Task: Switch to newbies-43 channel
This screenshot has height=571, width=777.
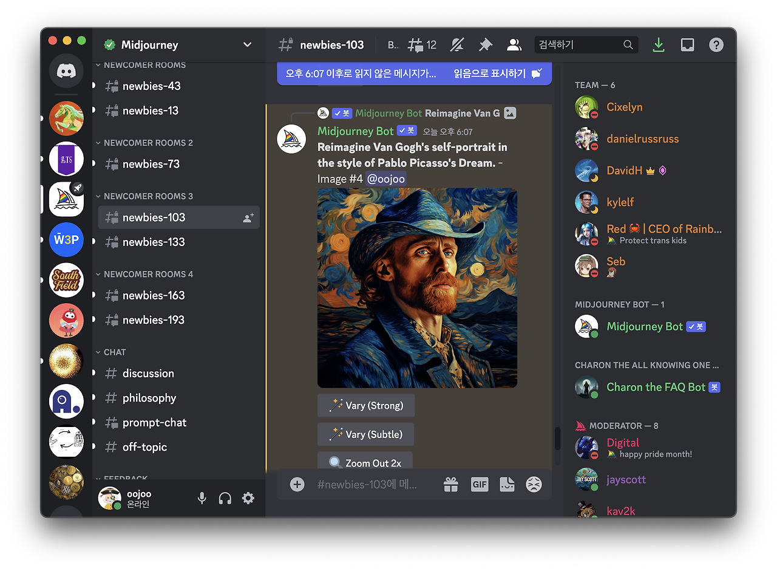Action: 179,86
